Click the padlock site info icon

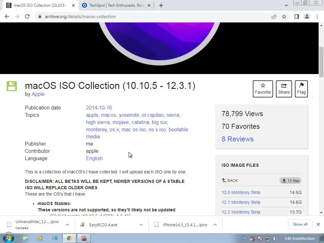pyautogui.click(x=40, y=16)
